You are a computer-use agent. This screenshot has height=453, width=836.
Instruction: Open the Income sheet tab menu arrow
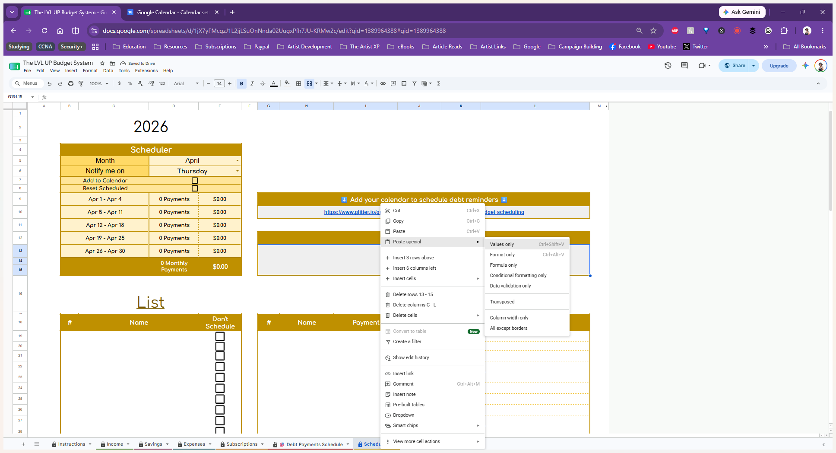point(128,444)
